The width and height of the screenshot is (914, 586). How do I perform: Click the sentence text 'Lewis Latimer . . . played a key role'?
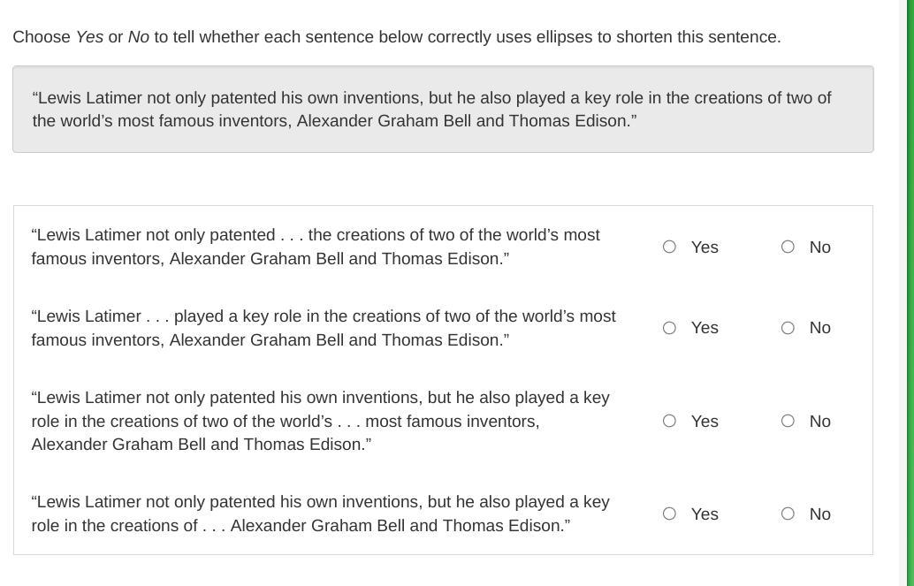click(x=324, y=328)
